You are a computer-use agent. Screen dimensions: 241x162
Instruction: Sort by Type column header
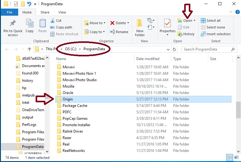tap(177, 59)
